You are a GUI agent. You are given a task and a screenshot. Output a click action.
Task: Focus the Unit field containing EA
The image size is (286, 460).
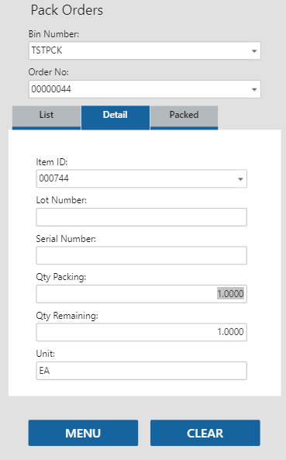point(142,371)
